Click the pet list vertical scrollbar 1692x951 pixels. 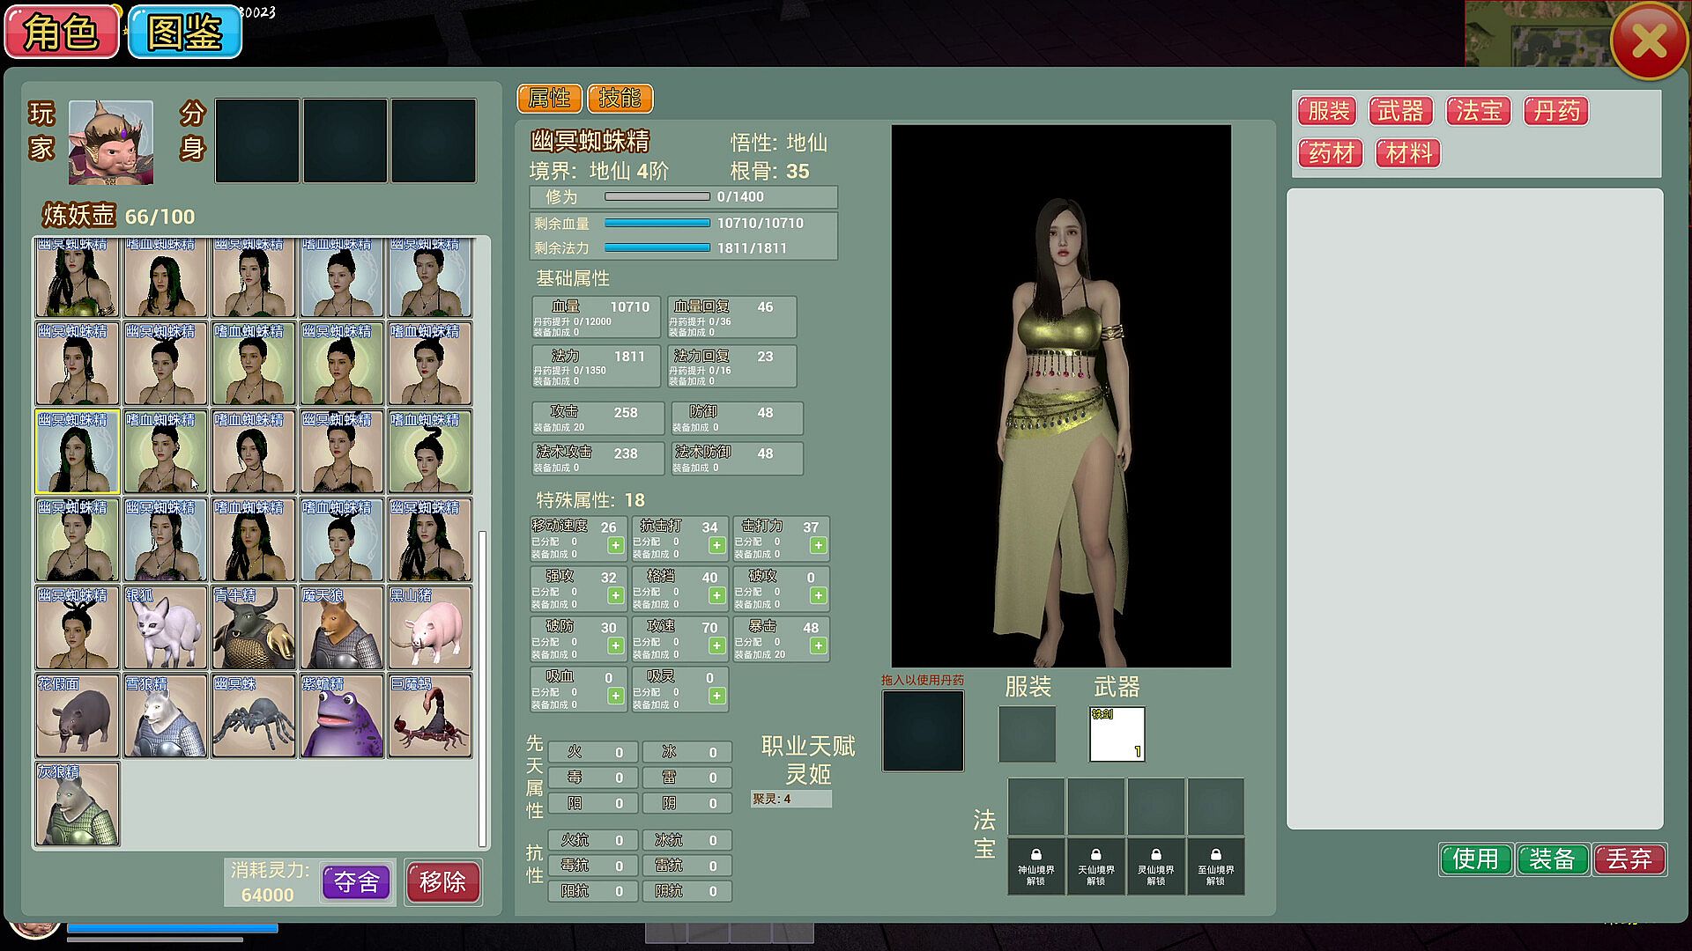[x=482, y=687]
